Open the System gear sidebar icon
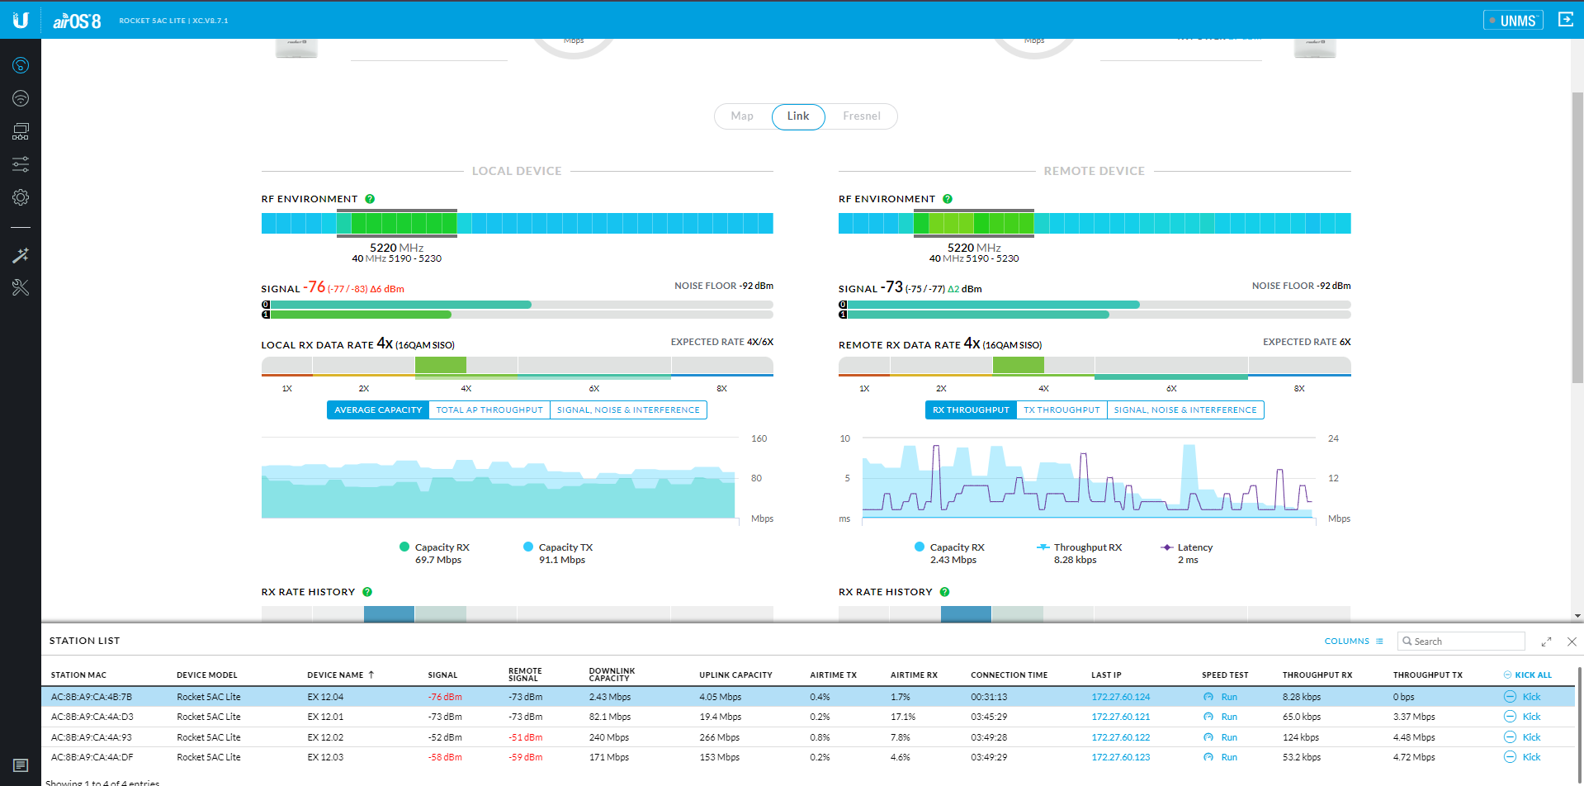Viewport: 1584px width, 786px height. pos(21,197)
